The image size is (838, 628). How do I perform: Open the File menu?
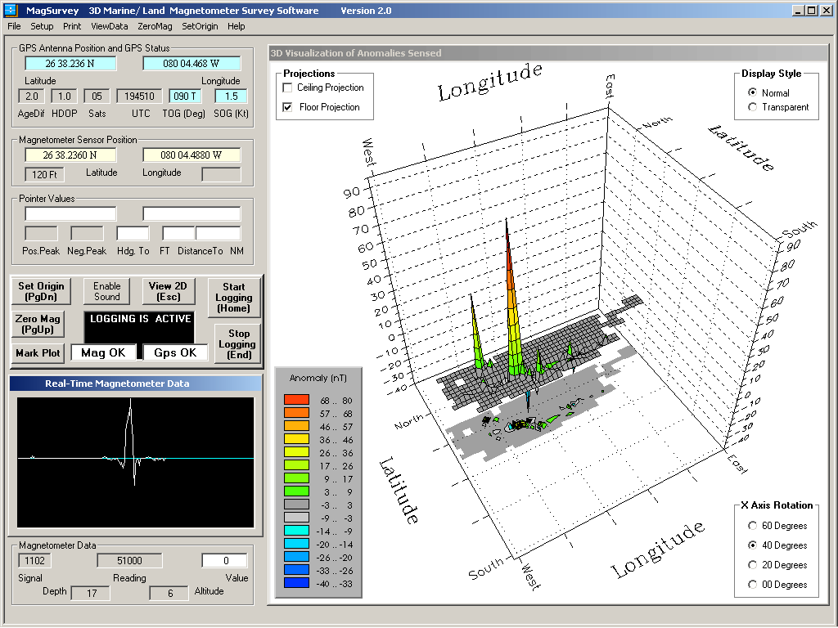point(13,25)
